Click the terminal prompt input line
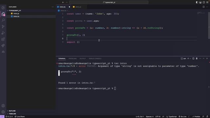210x118 pixels. 87,88
